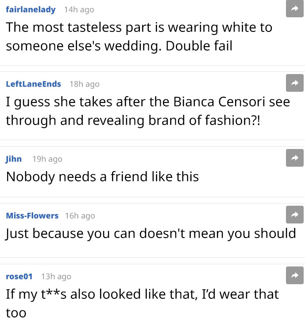Click 'Nobody needs a friend like this' comment
Screen dimensions: 305x321
(x=102, y=176)
